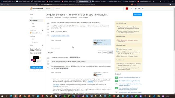Viewport: 175px width, 98px height.
Task: Switch to the GitHub browser tab
Action: pos(38,1)
